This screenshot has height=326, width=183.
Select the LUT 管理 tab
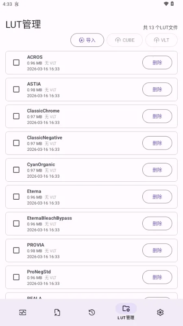tap(126, 311)
